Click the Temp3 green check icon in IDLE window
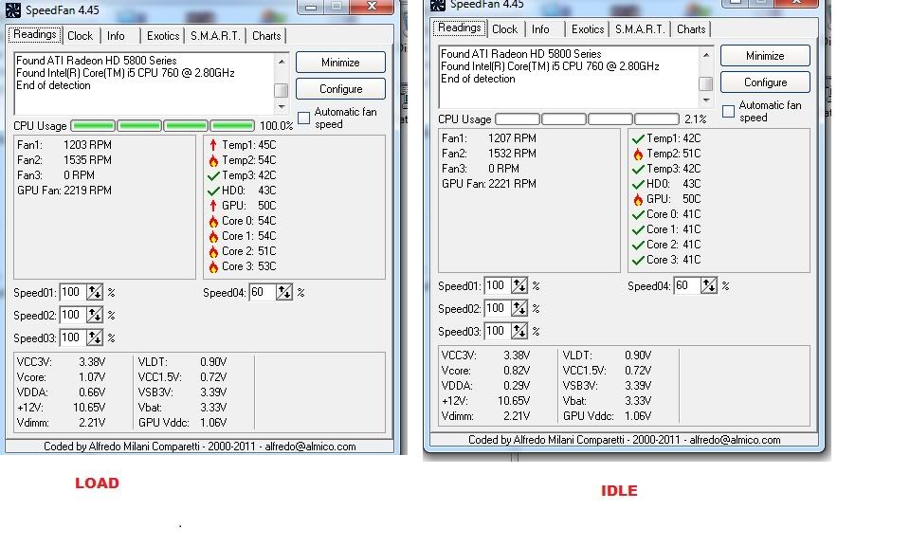The image size is (910, 547). 638,169
